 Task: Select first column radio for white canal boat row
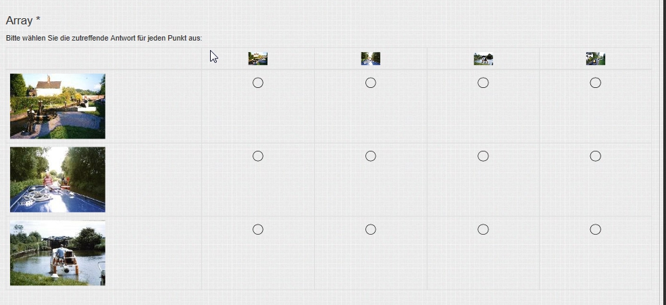[257, 230]
